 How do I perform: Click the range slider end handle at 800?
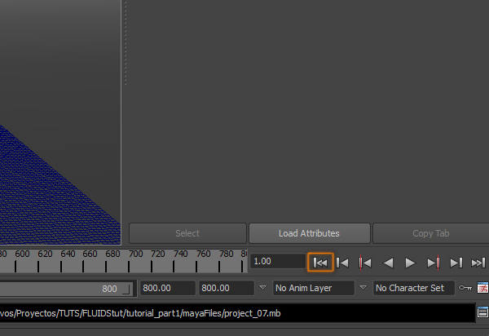coord(125,289)
